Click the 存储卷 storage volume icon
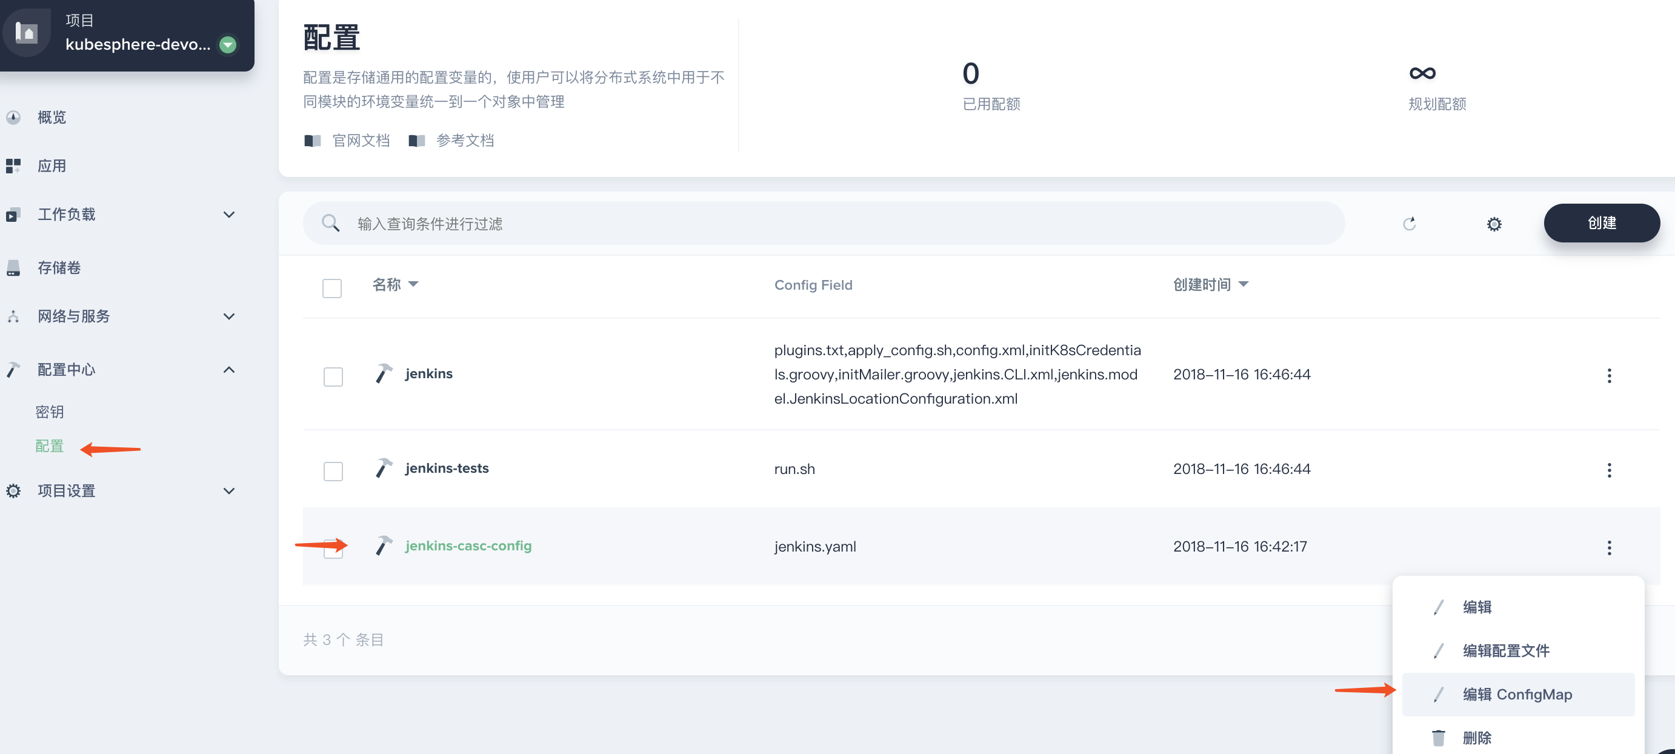The image size is (1675, 754). 13,268
